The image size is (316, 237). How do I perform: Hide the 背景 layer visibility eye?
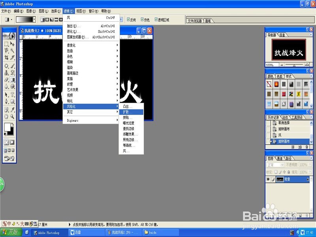[268, 179]
